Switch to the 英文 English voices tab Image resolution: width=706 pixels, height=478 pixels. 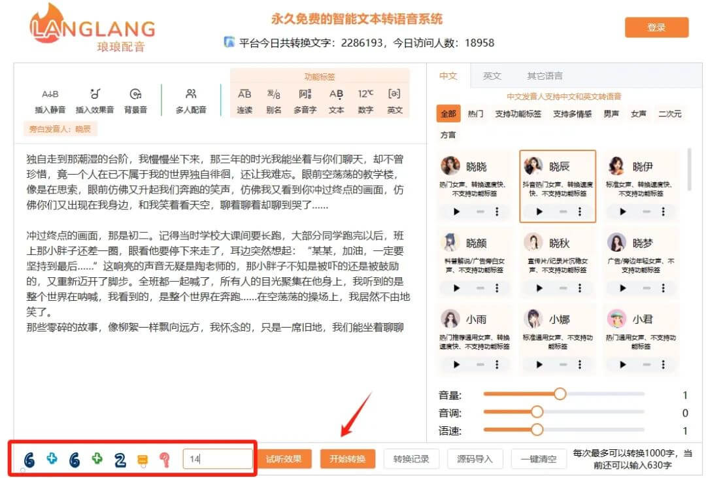(492, 76)
